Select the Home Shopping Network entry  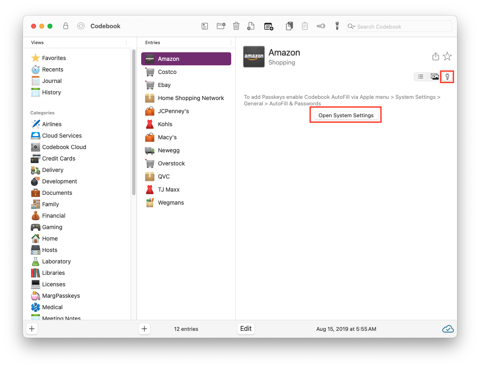(186, 98)
